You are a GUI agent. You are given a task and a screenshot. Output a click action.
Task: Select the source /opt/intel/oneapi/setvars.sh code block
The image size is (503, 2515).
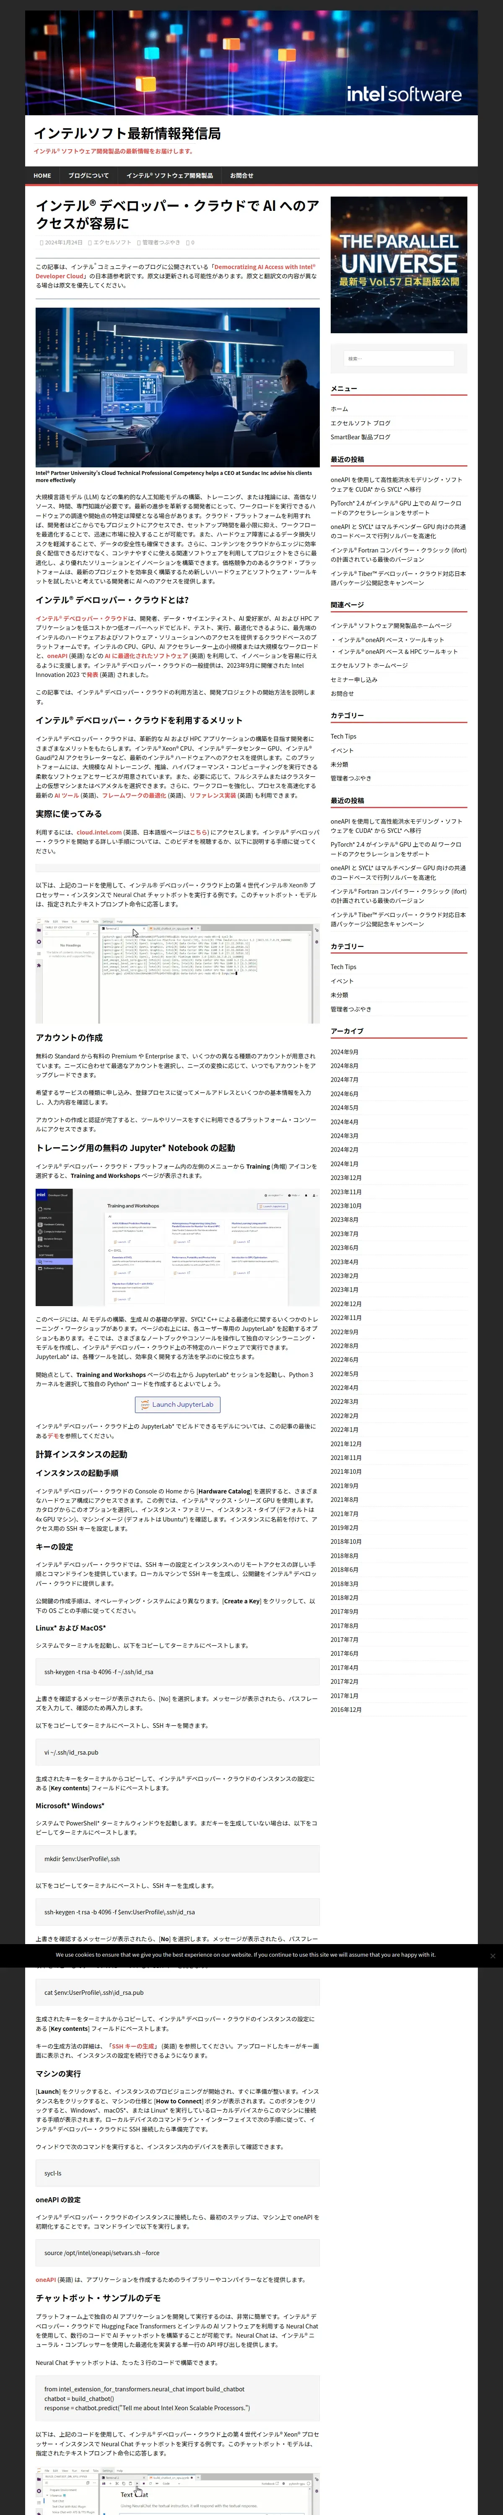(178, 2253)
